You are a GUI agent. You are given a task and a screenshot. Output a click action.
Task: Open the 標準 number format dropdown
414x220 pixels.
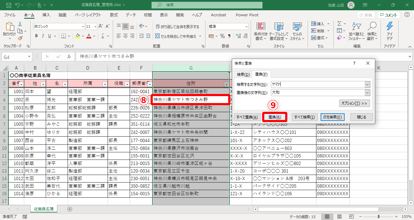(246, 27)
